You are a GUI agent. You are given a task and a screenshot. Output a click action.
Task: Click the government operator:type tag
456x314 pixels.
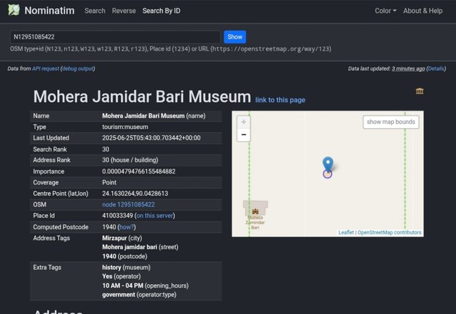(139, 295)
